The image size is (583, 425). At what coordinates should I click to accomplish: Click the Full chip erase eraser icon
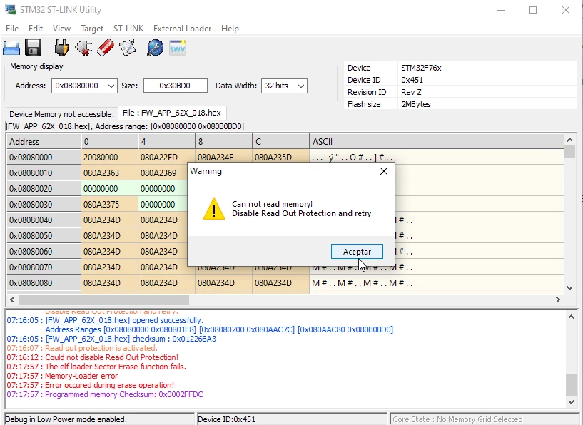click(x=106, y=48)
